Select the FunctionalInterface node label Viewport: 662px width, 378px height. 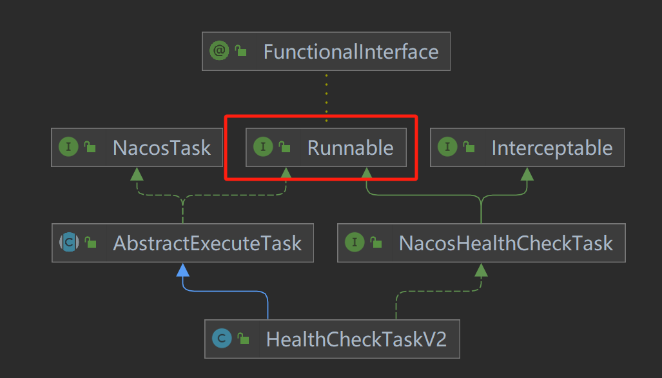point(351,52)
